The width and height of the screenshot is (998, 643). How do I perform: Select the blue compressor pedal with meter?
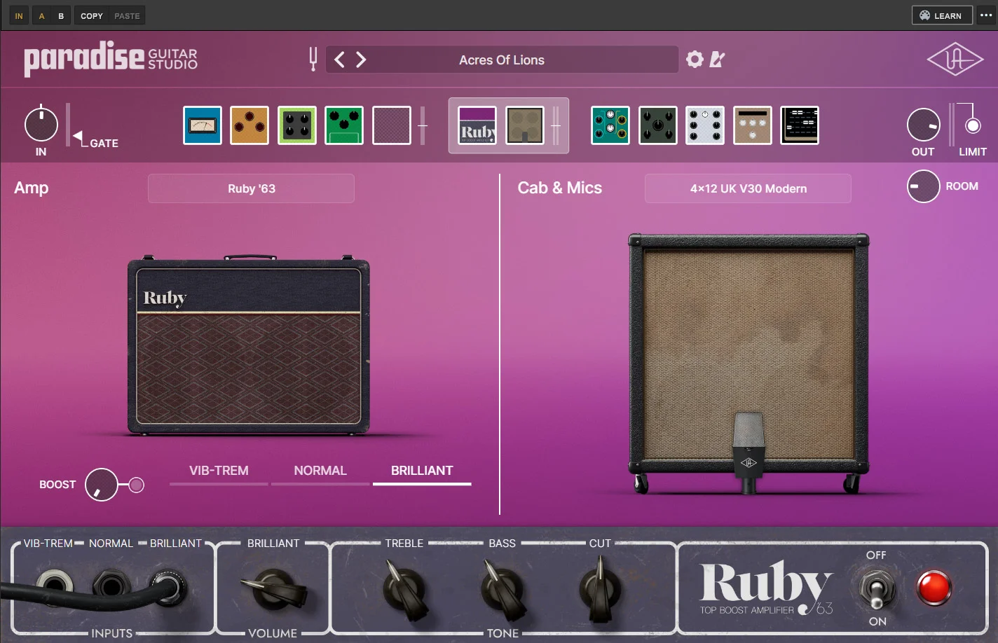pos(203,125)
